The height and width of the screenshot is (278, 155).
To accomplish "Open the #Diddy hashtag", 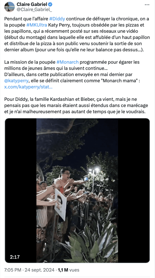I will point(57,19).
